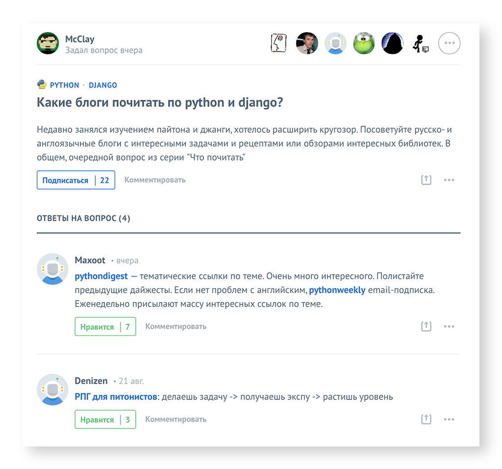Click the share icon under the question
The width and height of the screenshot is (502, 469).
click(426, 180)
